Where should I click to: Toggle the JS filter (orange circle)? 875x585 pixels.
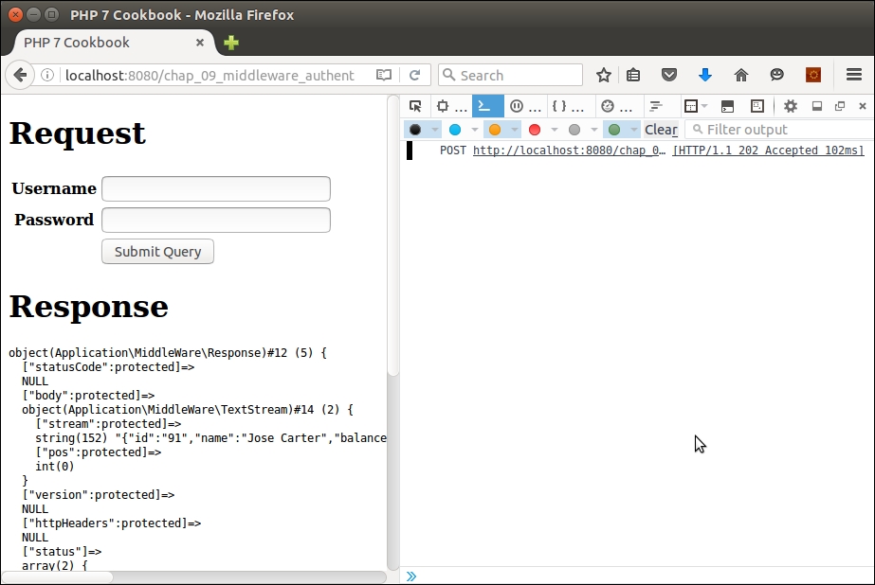(494, 130)
